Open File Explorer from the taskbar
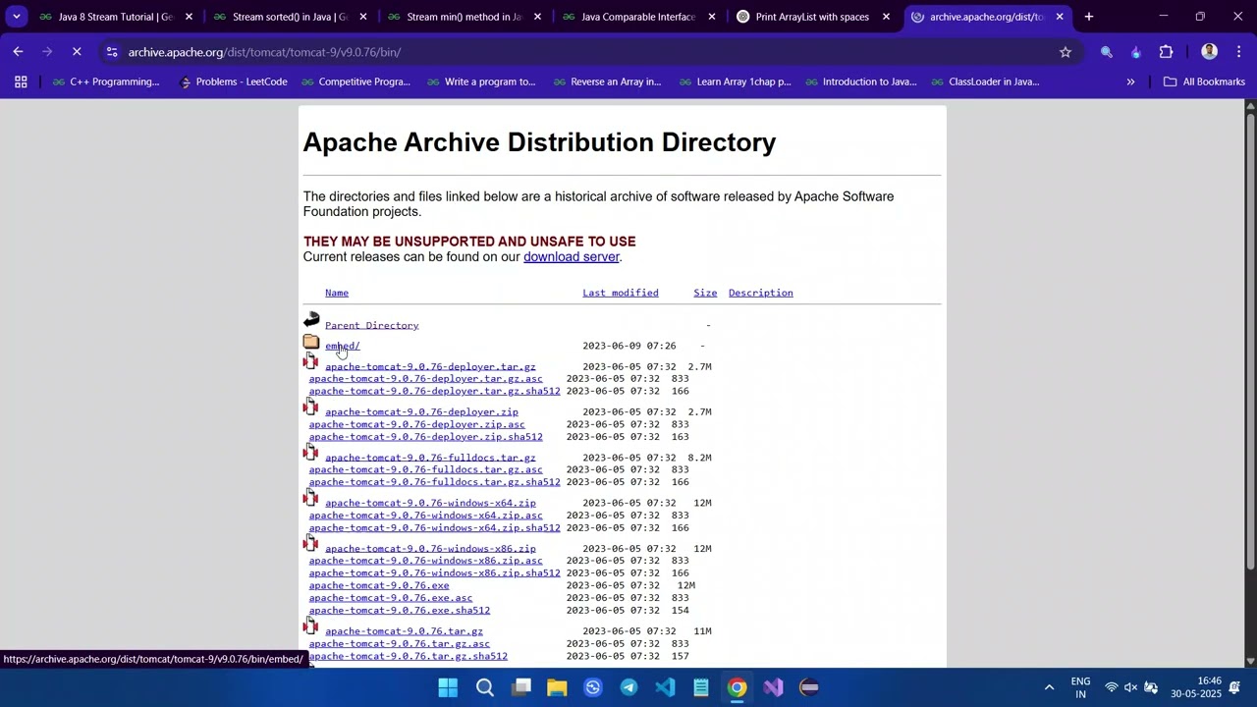This screenshot has height=707, width=1257. (557, 687)
